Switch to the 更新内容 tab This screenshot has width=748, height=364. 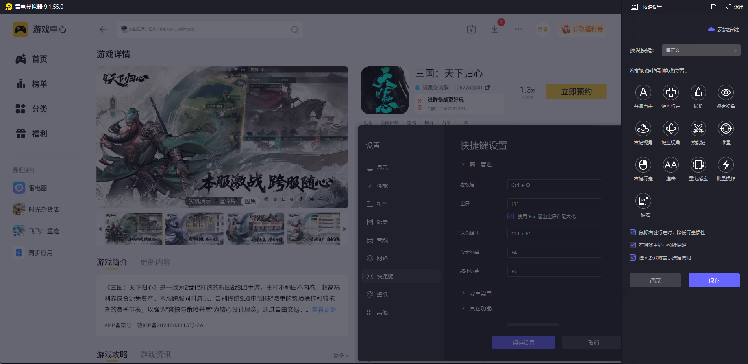tap(155, 262)
